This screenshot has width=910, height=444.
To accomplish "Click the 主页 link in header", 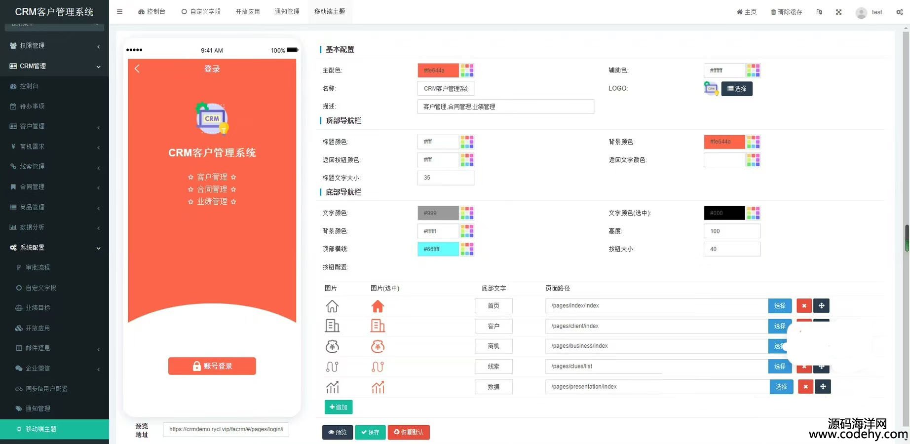I will point(747,12).
